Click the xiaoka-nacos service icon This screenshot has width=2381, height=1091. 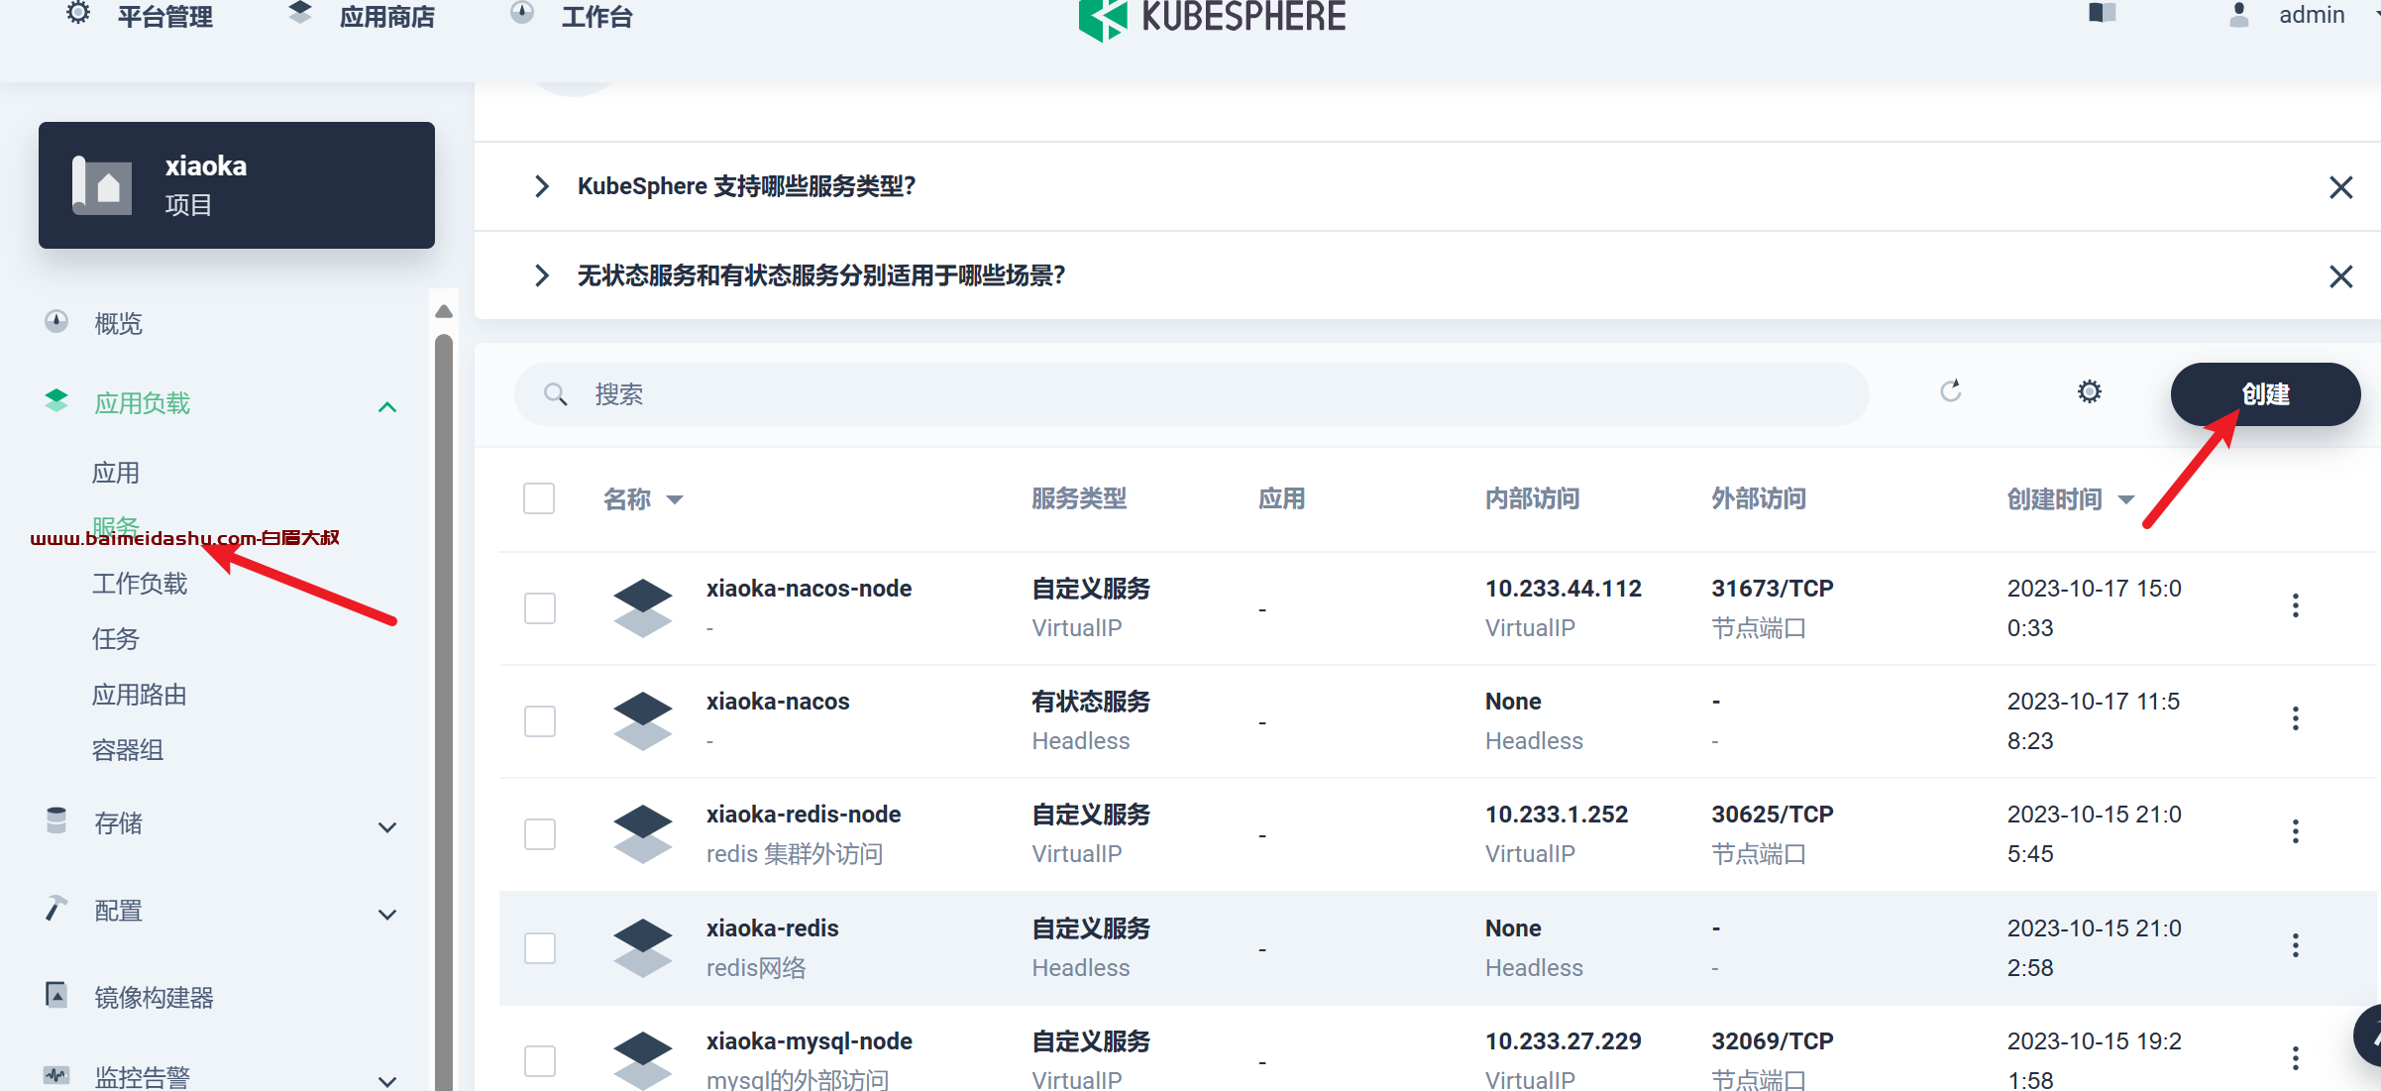643,721
